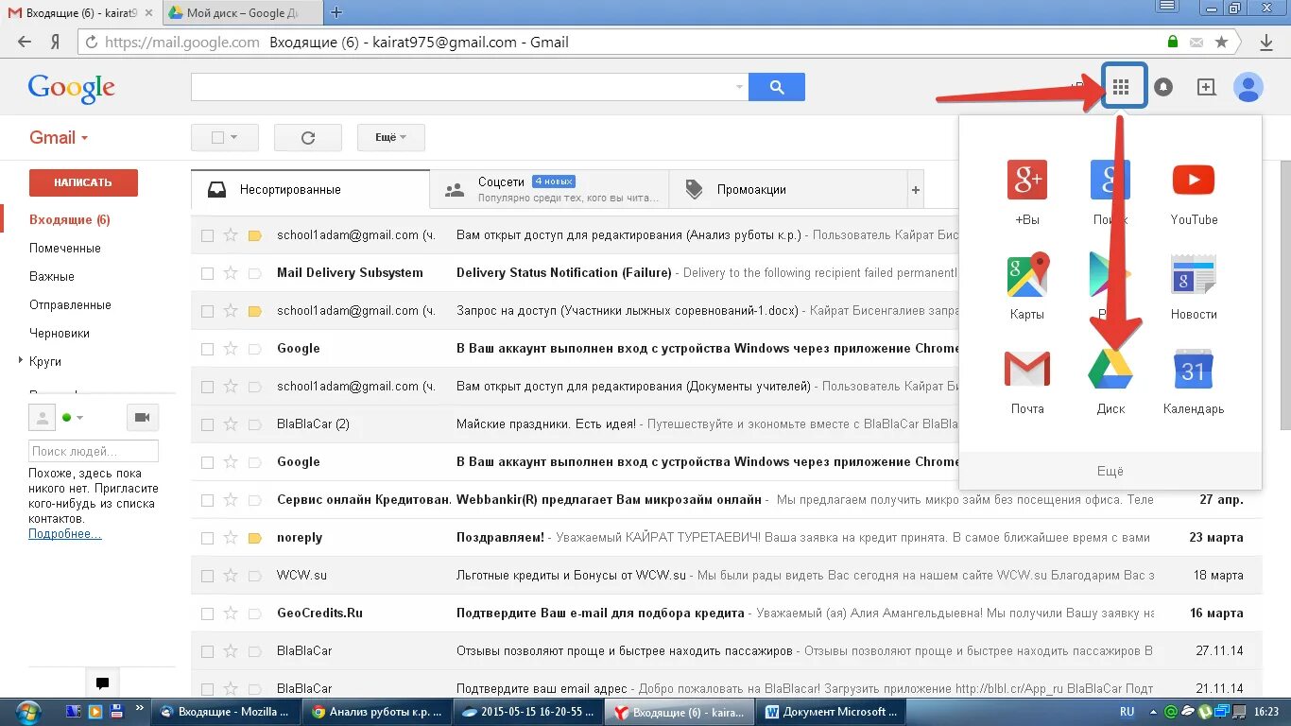The width and height of the screenshot is (1291, 726).
Task: Show hidden quick launch icons chevron
Action: coord(140,706)
